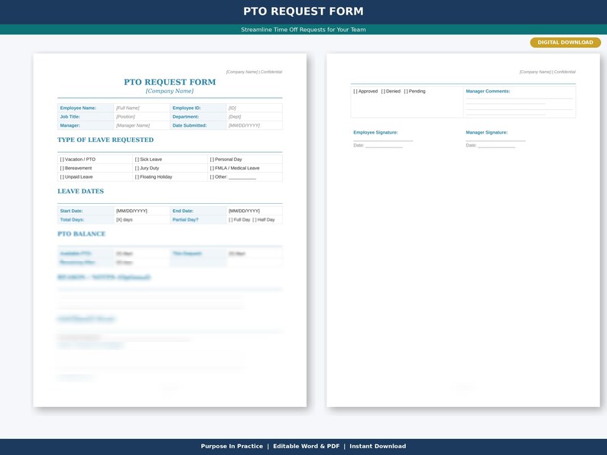Click the page one PTO REQUEST FORM title
The width and height of the screenshot is (607, 455).
pos(170,82)
